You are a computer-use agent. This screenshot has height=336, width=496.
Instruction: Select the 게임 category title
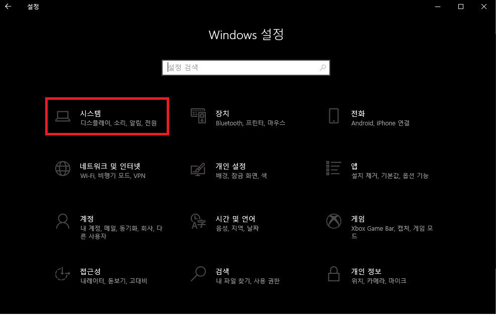tap(358, 219)
